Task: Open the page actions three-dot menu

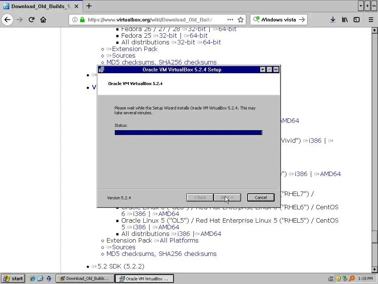Action: pos(230,20)
